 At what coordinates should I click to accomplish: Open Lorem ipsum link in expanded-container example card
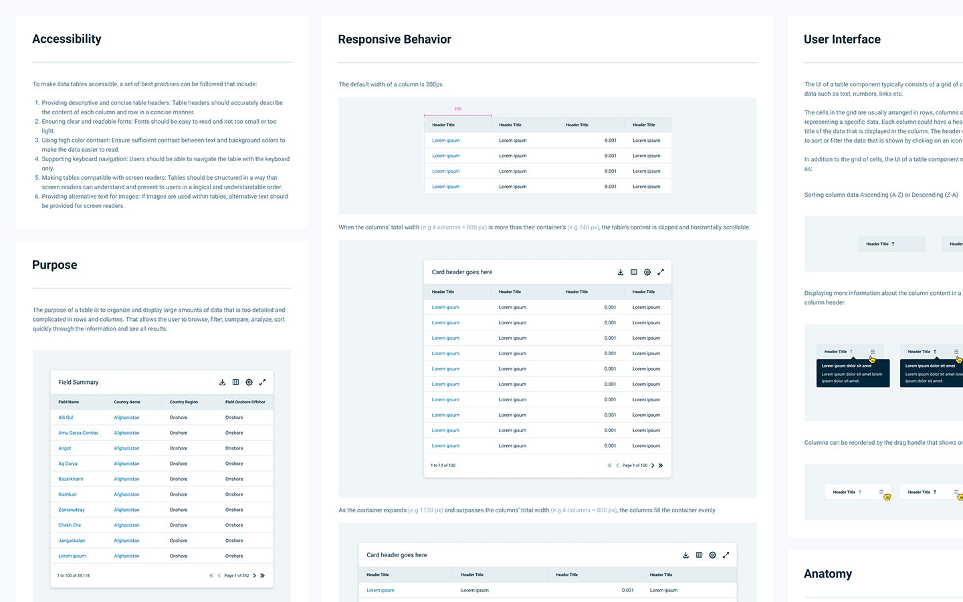pos(381,590)
